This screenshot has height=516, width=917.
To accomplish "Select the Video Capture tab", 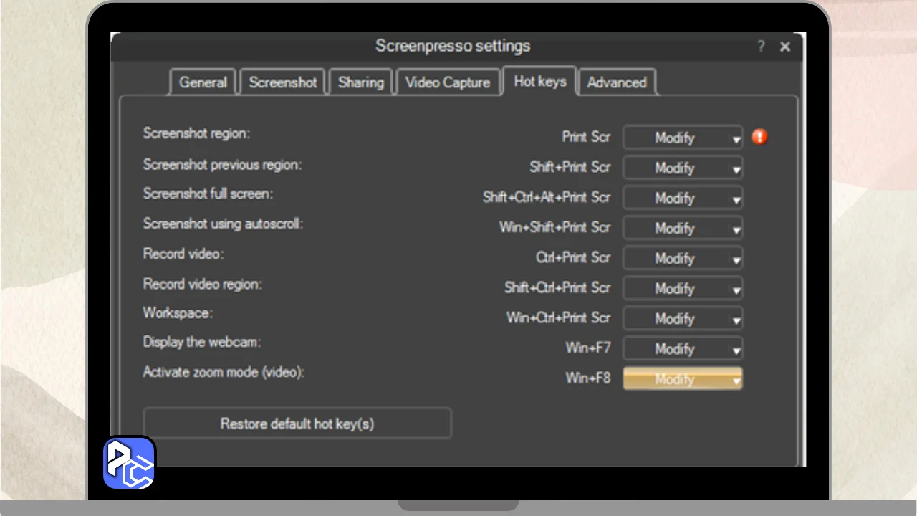I will tap(448, 82).
